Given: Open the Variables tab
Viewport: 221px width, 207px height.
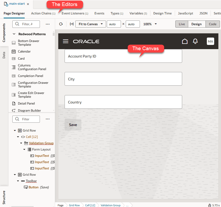Looking at the screenshot, I should click(x=138, y=13).
